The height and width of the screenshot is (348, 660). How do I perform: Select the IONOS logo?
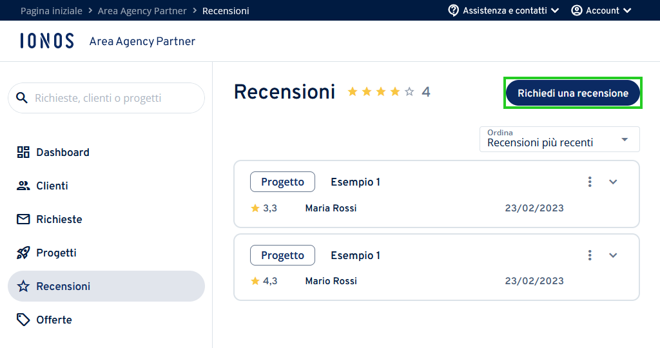[46, 41]
